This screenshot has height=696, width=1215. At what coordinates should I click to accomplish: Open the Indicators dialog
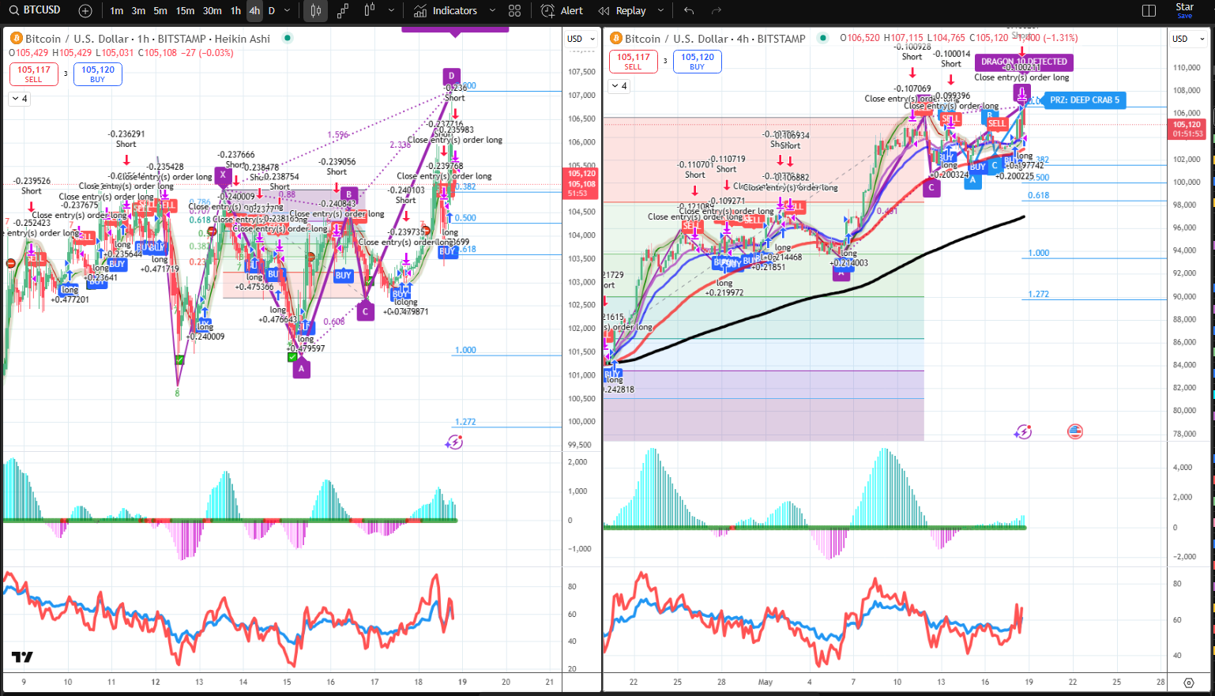(x=446, y=11)
